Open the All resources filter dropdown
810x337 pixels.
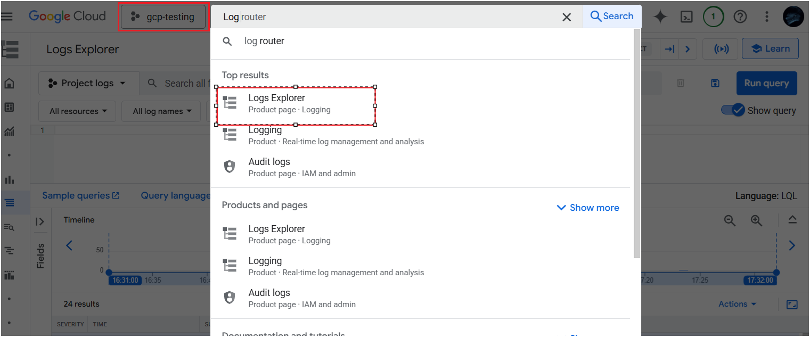click(x=78, y=111)
